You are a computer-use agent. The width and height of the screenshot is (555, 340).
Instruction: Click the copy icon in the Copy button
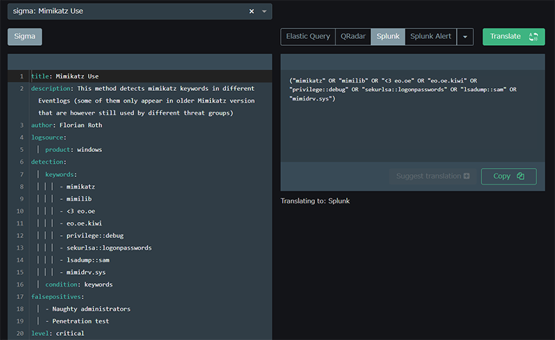click(x=521, y=176)
